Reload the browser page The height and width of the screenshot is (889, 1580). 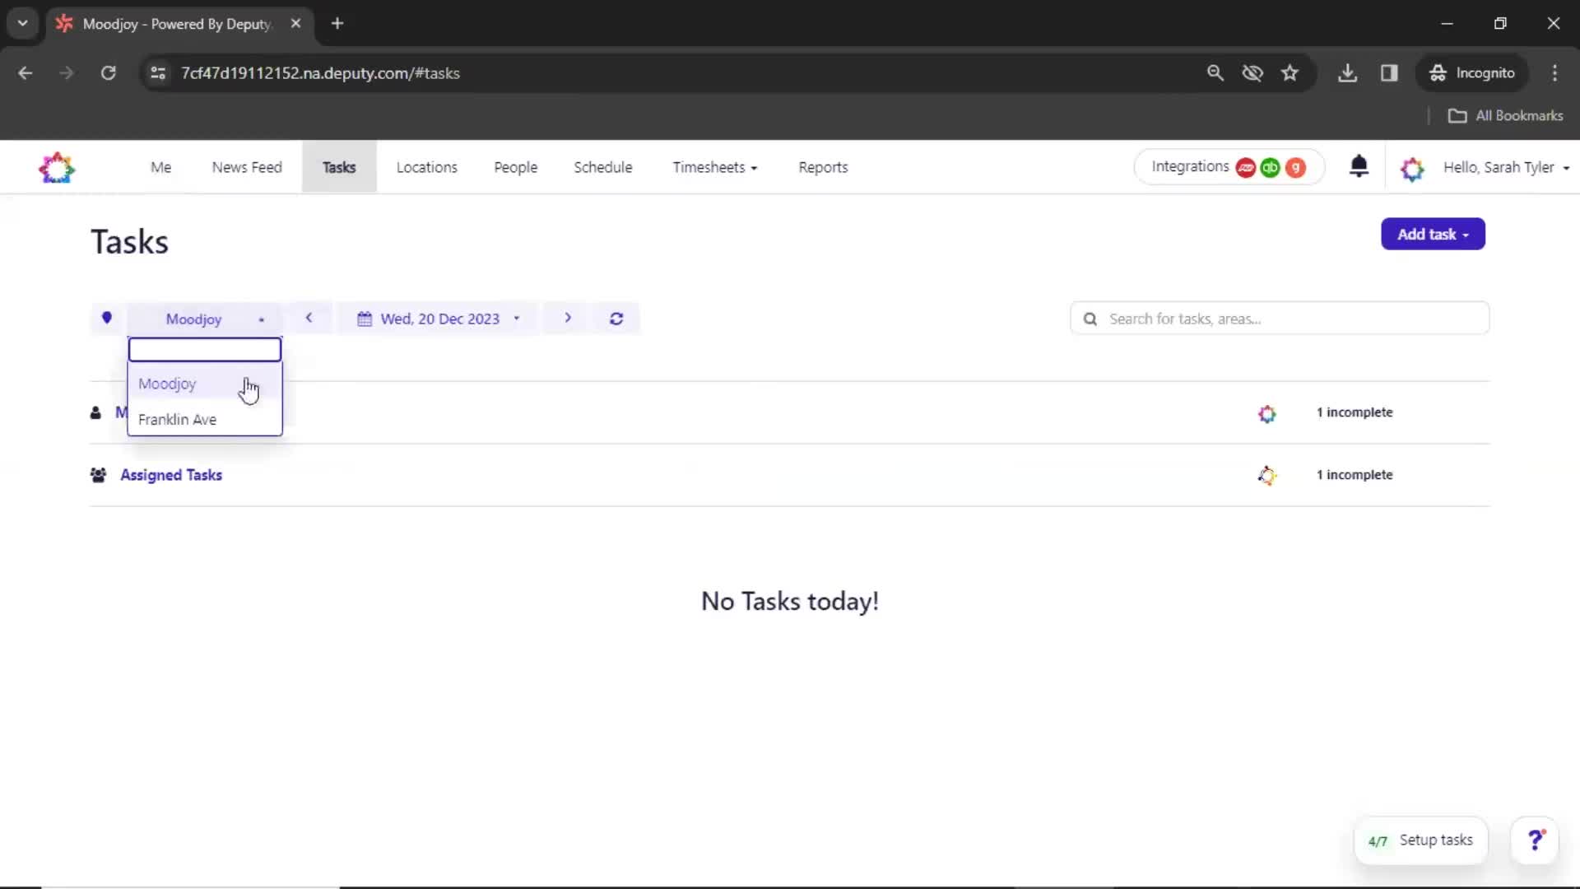108,73
